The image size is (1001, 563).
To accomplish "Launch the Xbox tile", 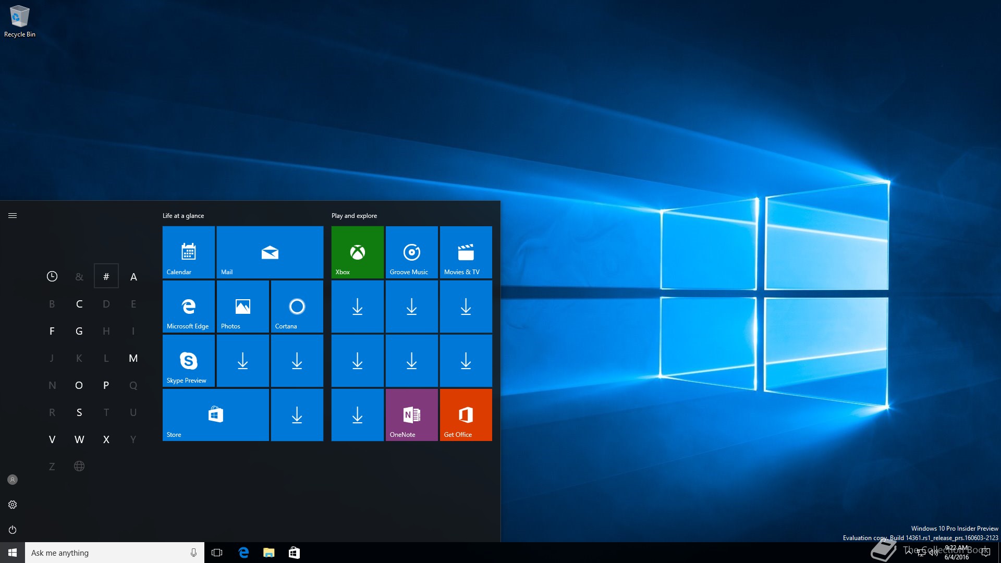I will (x=358, y=252).
